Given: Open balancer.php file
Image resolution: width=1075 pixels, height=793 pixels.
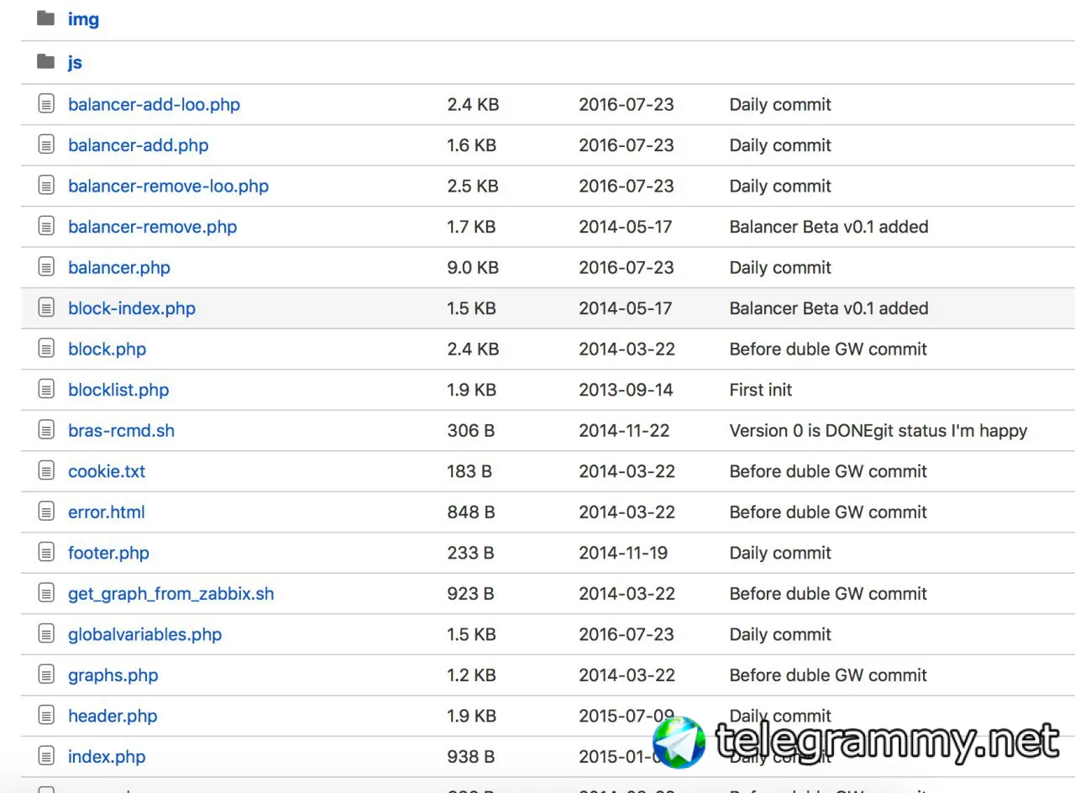Looking at the screenshot, I should point(118,268).
